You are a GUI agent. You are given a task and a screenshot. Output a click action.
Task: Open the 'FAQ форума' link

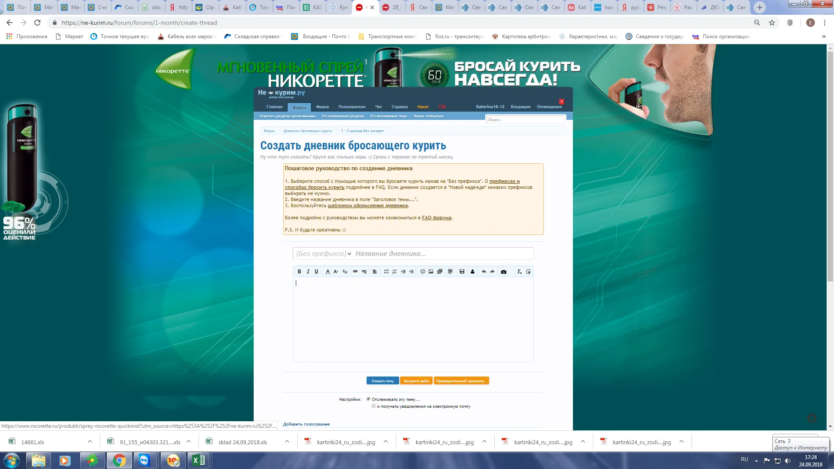point(437,218)
